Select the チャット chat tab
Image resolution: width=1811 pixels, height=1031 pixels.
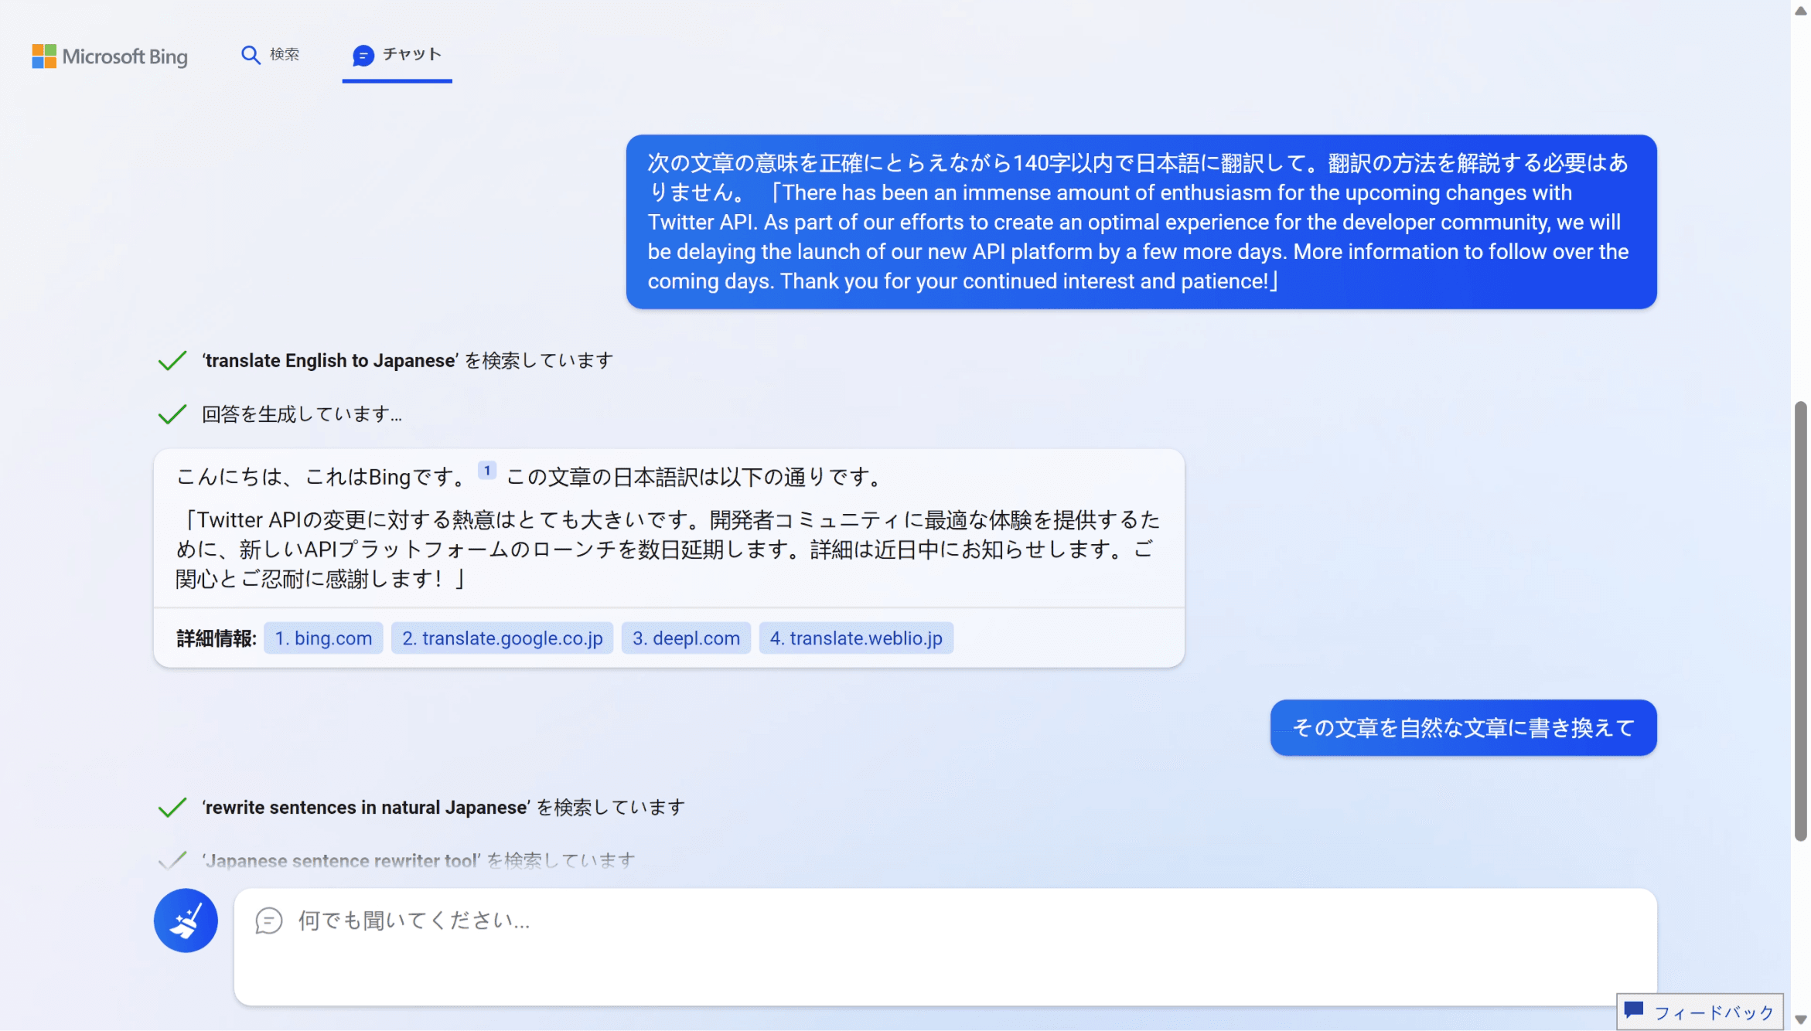[397, 54]
